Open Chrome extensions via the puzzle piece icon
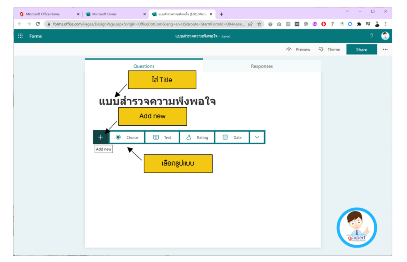 tap(359, 24)
